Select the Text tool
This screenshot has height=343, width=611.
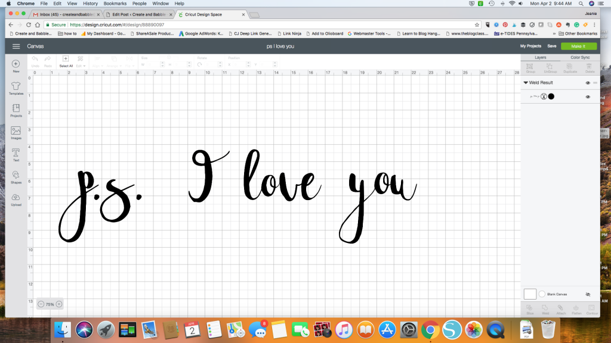(x=16, y=155)
